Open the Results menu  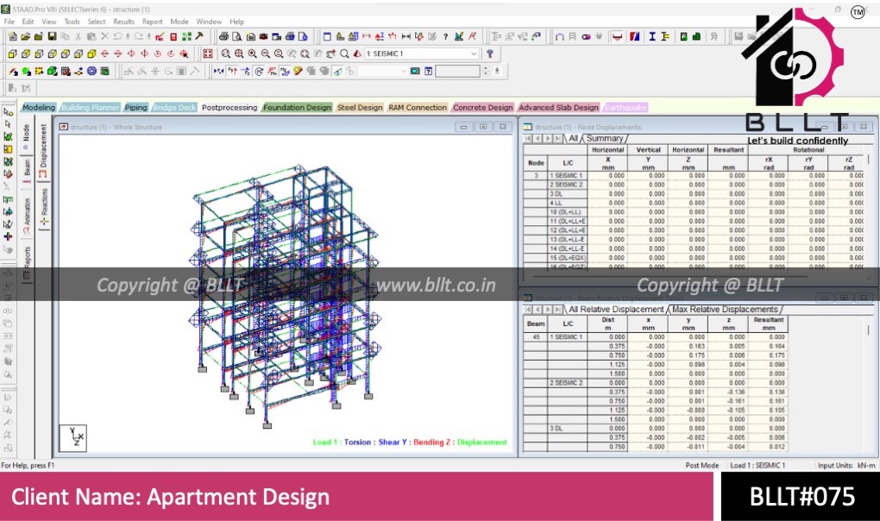[123, 22]
